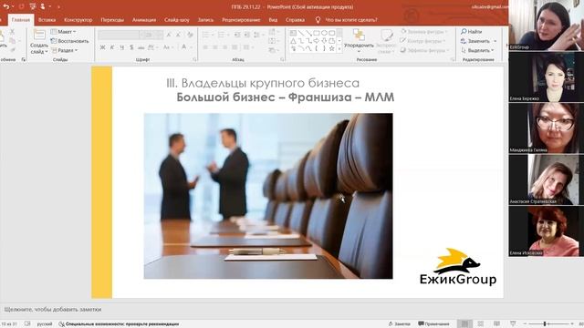This screenshot has width=584, height=328.
Task: Toggle justify text alignment
Action: point(235,47)
